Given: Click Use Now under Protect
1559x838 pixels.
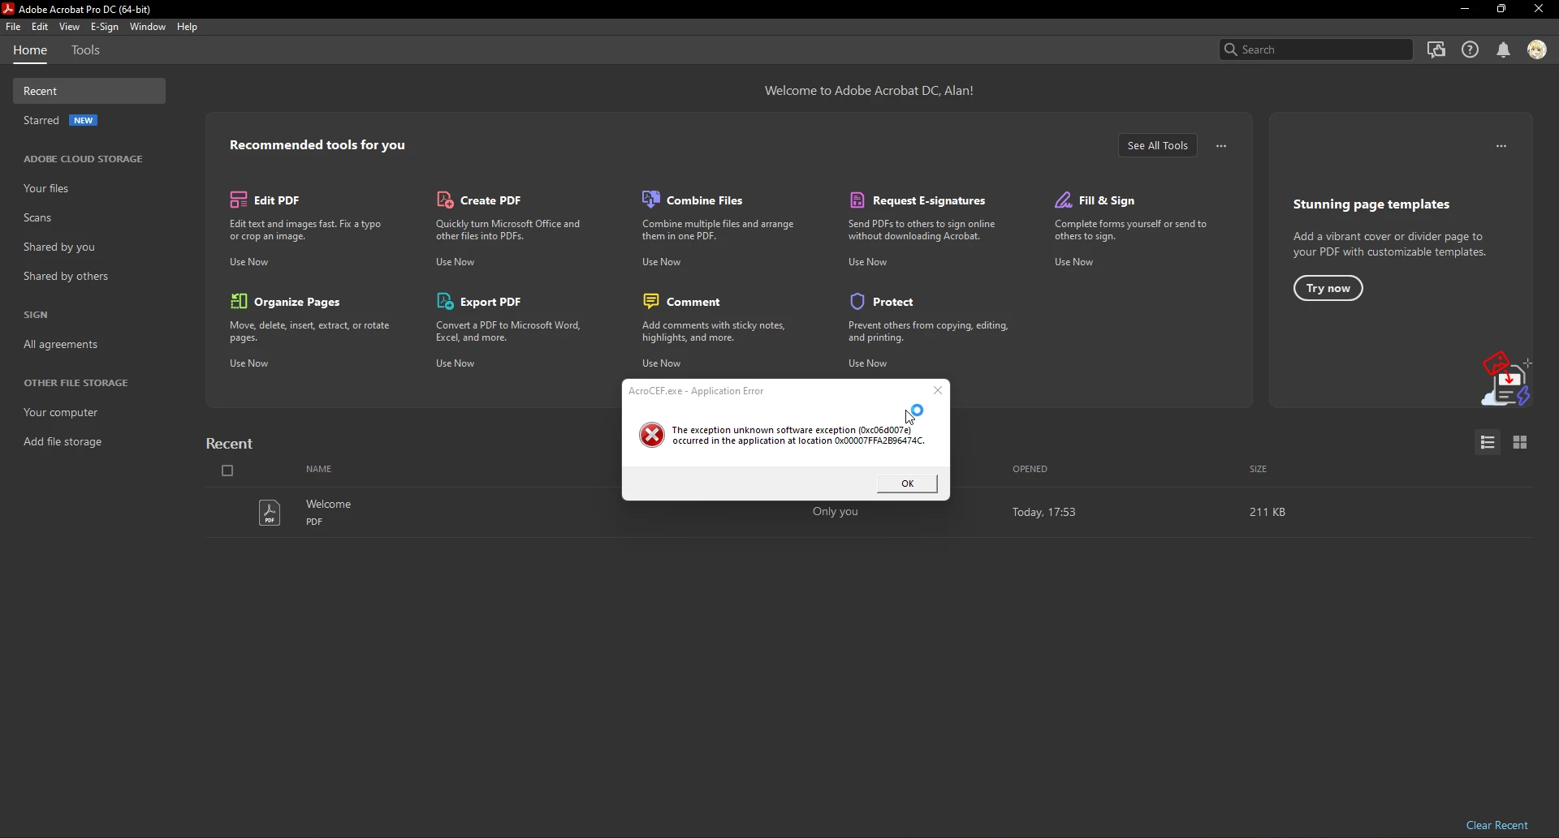Looking at the screenshot, I should click(867, 363).
